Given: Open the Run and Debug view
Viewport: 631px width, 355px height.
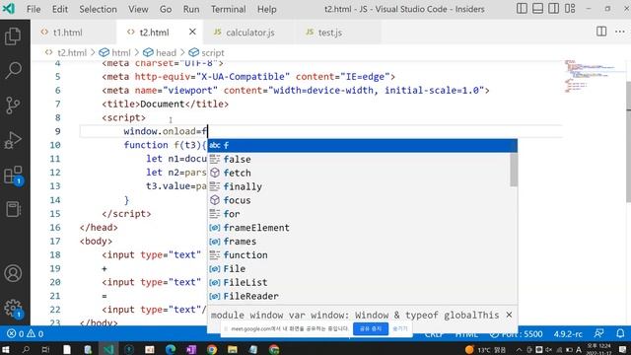Looking at the screenshot, I should (x=13, y=140).
